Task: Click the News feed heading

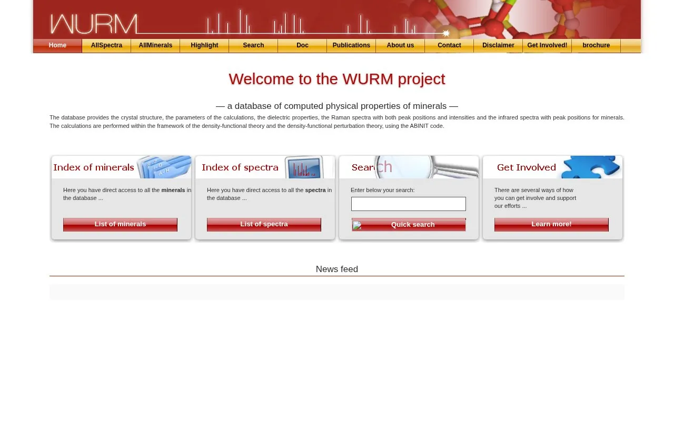Action: click(x=337, y=269)
